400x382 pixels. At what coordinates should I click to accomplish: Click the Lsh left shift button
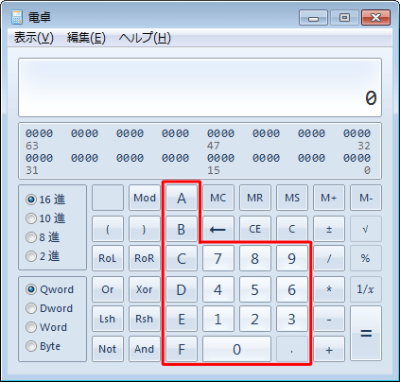(x=108, y=319)
